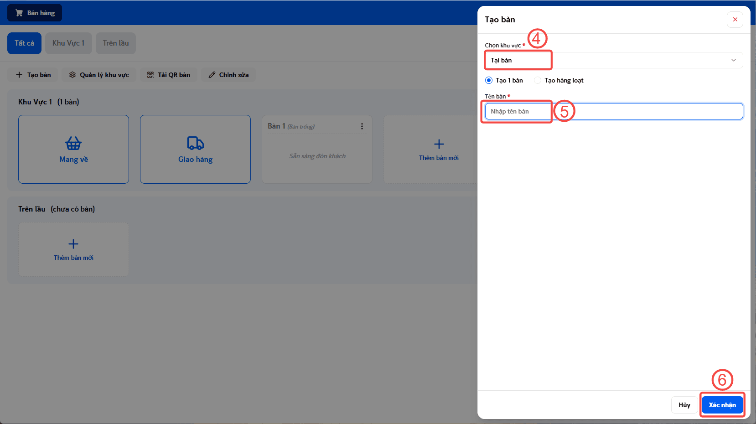
Task: Click the Bán hàng button in header
Action: click(x=35, y=13)
